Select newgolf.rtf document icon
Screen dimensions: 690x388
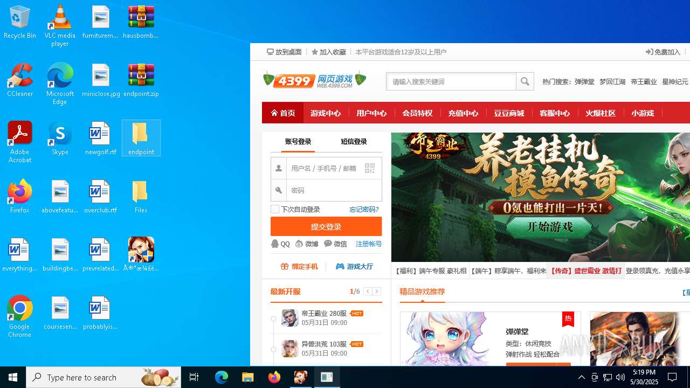101,138
